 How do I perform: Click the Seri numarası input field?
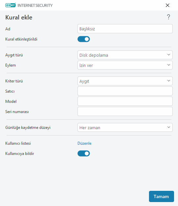[x=125, y=111]
